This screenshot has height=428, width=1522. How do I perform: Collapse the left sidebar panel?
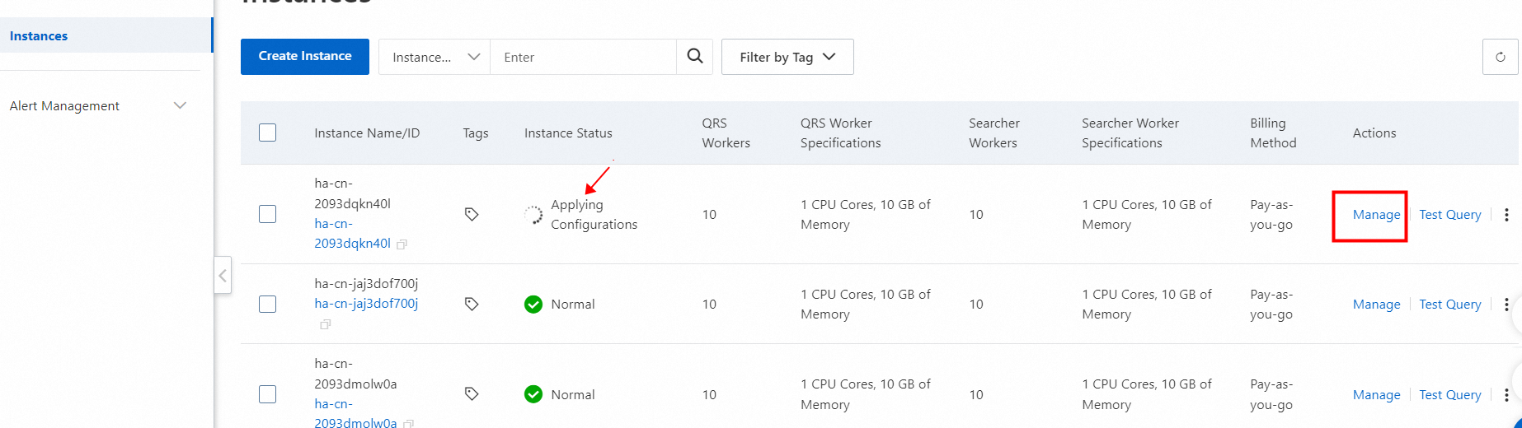pos(223,276)
